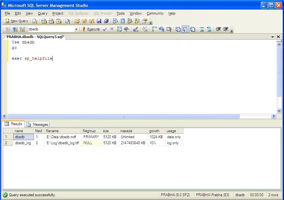Click the 'maxsize' column header

133,131
